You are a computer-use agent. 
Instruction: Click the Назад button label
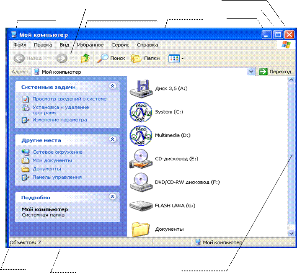(34, 58)
